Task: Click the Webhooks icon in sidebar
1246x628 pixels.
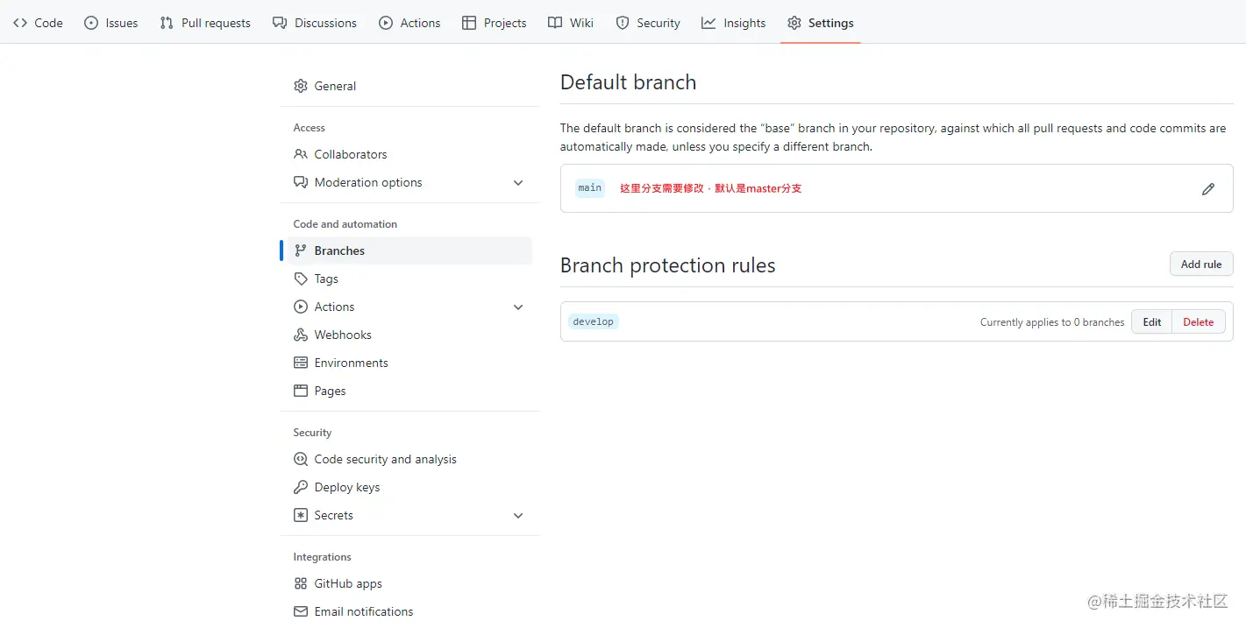Action: [301, 335]
